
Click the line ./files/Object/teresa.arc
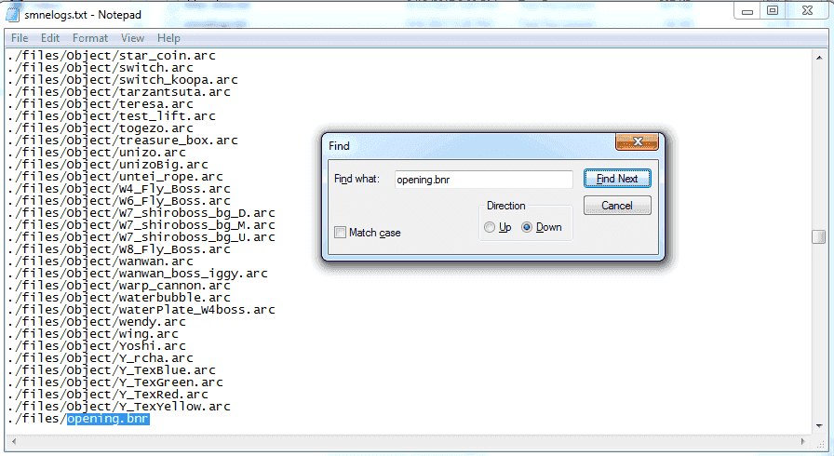click(101, 104)
